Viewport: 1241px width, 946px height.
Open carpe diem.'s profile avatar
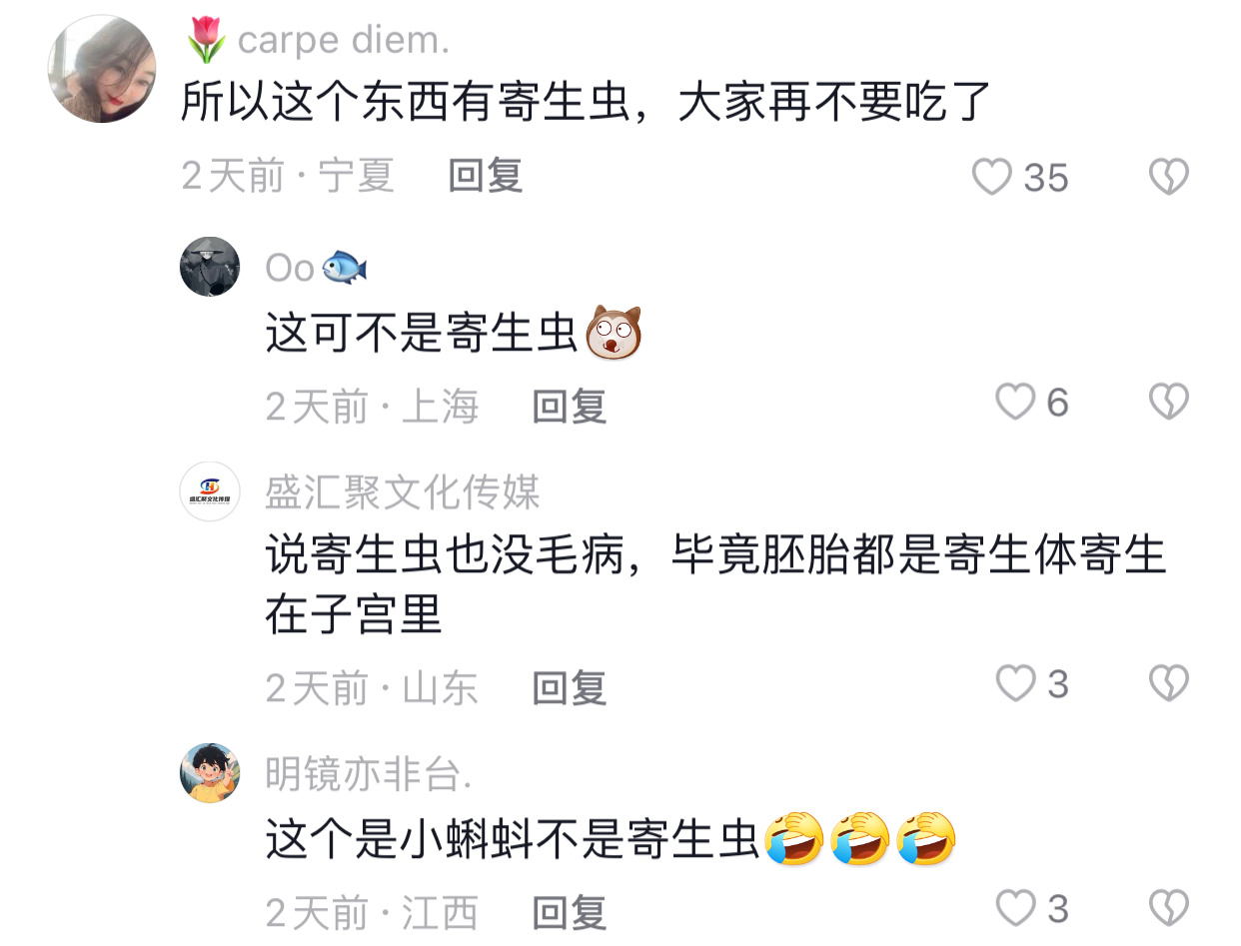102,69
